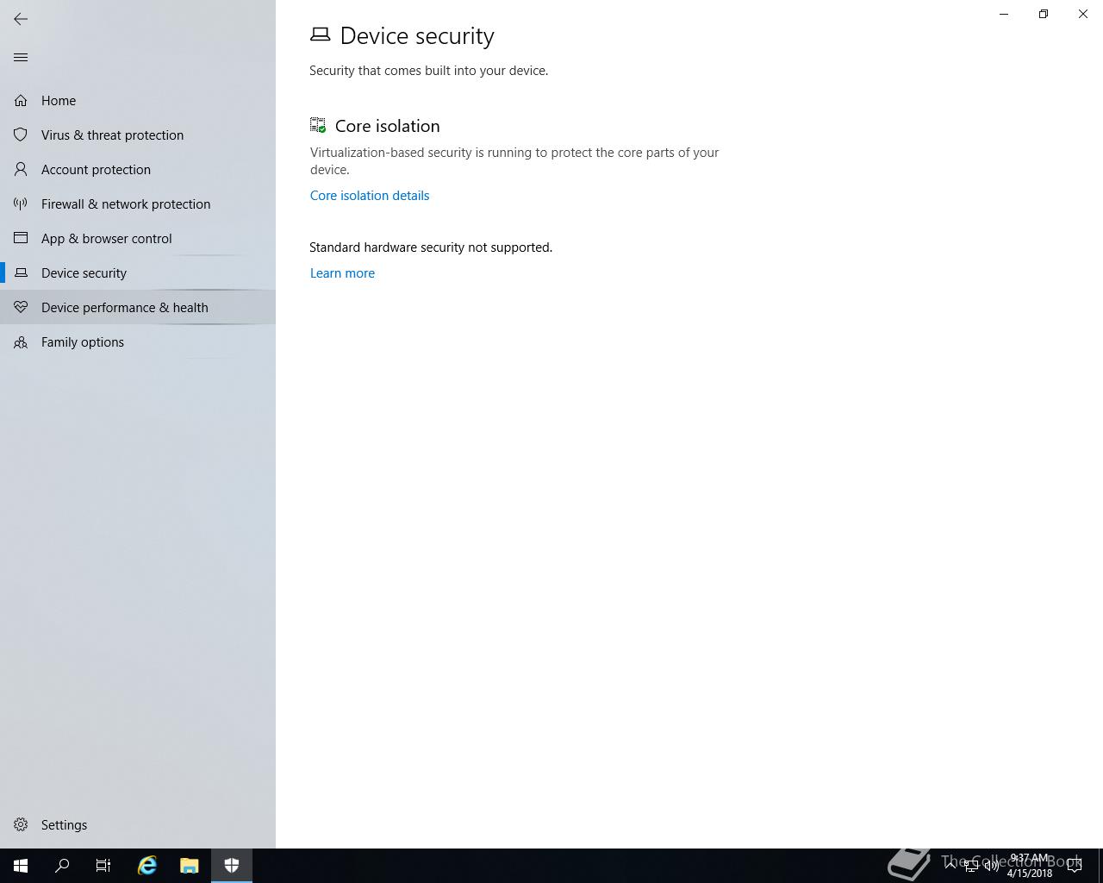Launch Internet Explorer from the taskbar
This screenshot has height=883, width=1103.
pyautogui.click(x=147, y=866)
